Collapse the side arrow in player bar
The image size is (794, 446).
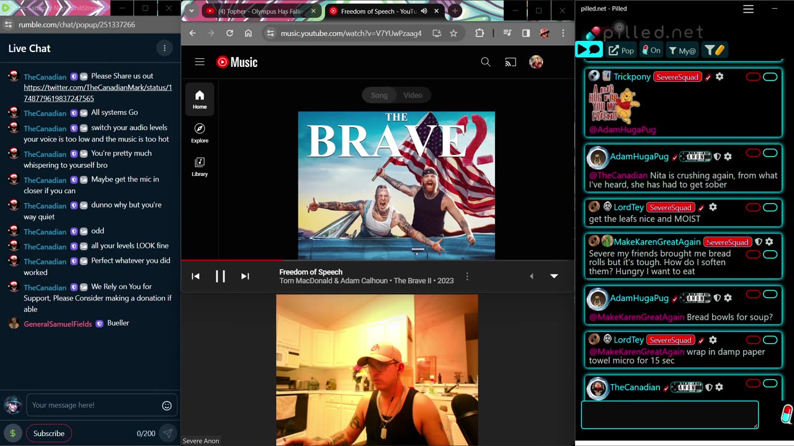(x=531, y=276)
